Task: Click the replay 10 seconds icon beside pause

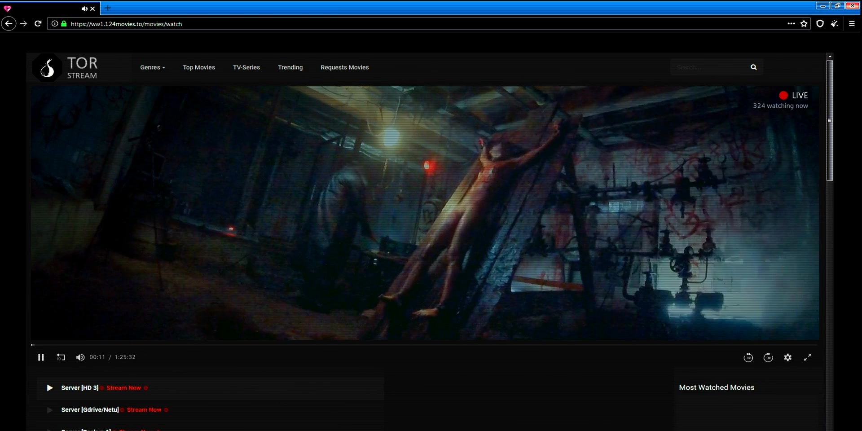Action: pyautogui.click(x=61, y=357)
